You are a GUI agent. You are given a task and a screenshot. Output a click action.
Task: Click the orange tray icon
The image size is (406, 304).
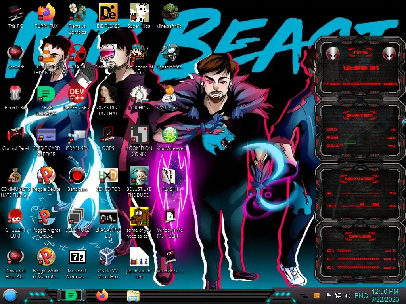click(x=316, y=296)
